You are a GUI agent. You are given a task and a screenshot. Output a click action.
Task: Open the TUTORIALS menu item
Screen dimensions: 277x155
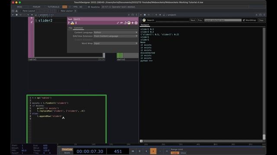tap(53, 7)
